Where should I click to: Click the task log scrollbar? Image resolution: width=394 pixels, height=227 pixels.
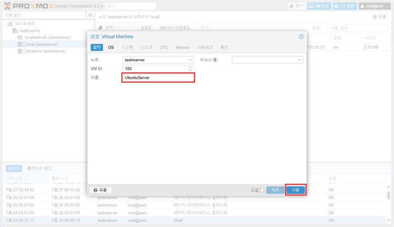(389, 196)
